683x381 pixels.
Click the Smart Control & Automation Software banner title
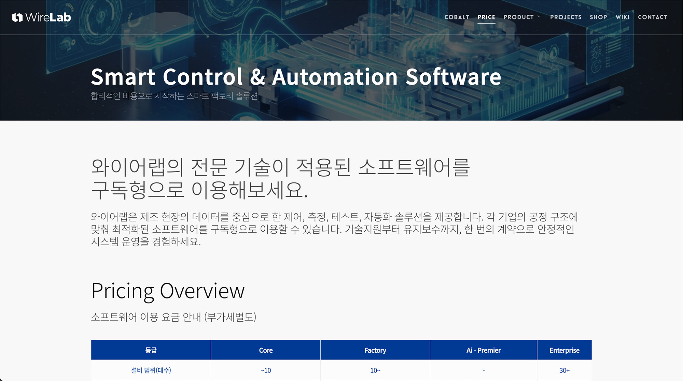click(x=296, y=77)
